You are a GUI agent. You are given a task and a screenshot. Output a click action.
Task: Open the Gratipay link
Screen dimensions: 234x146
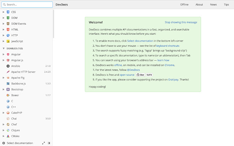tap(173, 80)
